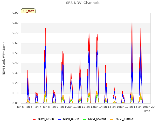The image size is (166, 124).
Task: Click the 0.00 y-axis tick label
Action: pos(16,103)
